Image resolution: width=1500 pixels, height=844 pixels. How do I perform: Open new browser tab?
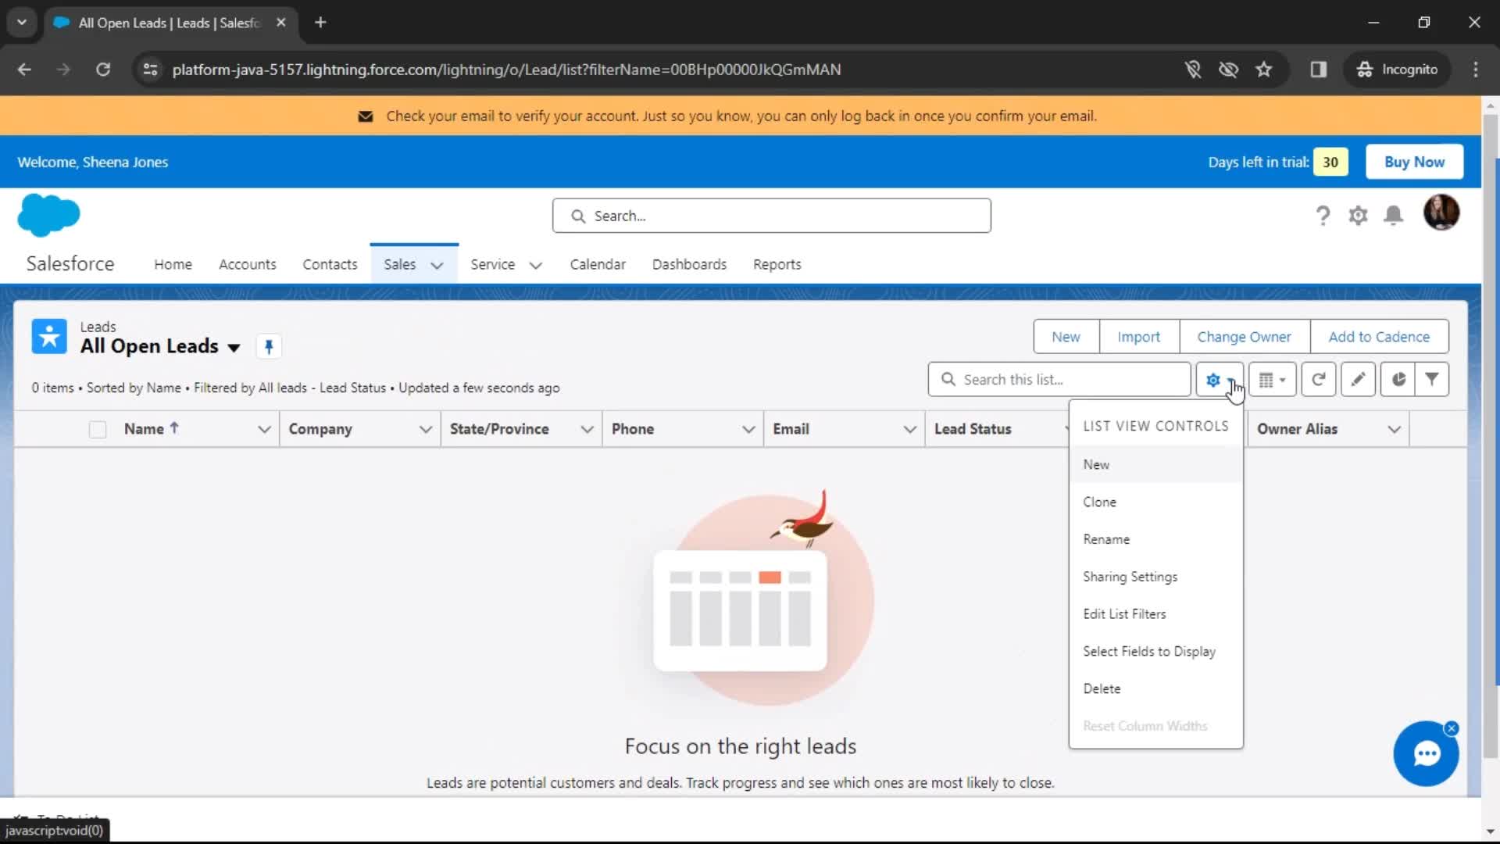pyautogui.click(x=320, y=23)
